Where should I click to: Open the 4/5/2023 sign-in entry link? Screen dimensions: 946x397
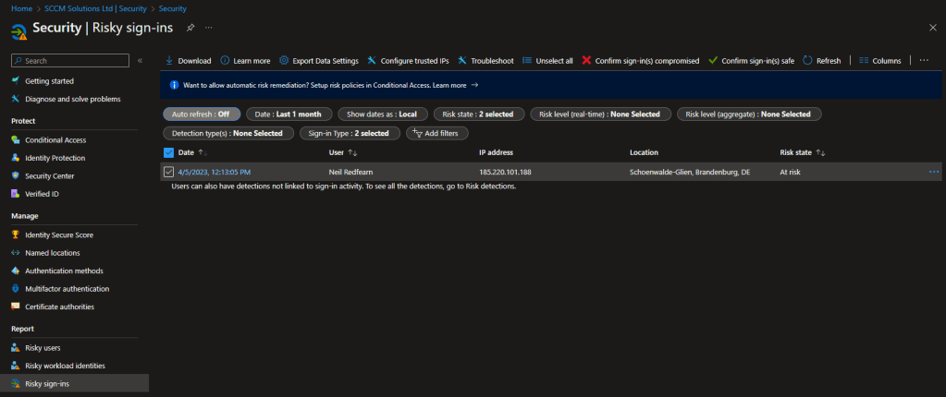[x=214, y=172]
